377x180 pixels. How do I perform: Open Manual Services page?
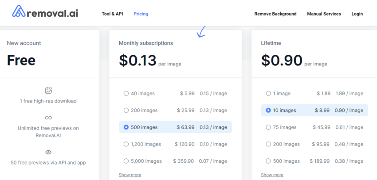[324, 14]
